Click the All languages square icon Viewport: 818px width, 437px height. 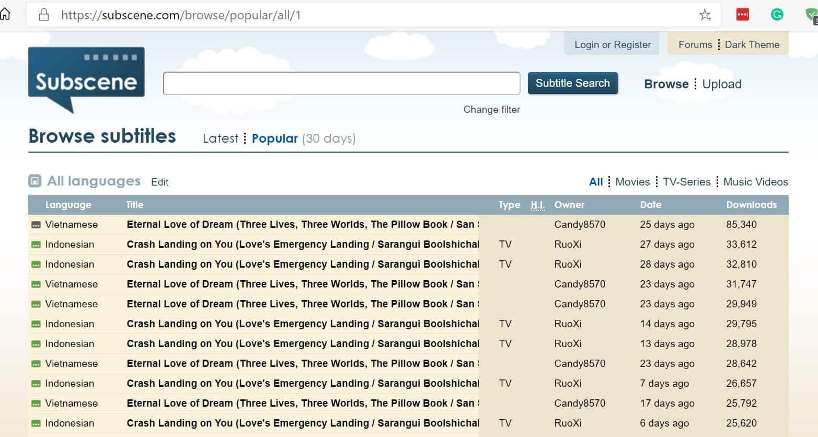(34, 181)
